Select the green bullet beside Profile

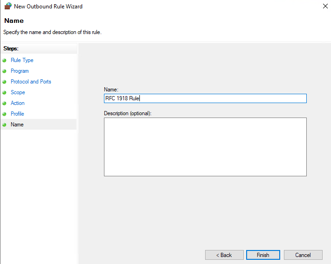(x=5, y=114)
